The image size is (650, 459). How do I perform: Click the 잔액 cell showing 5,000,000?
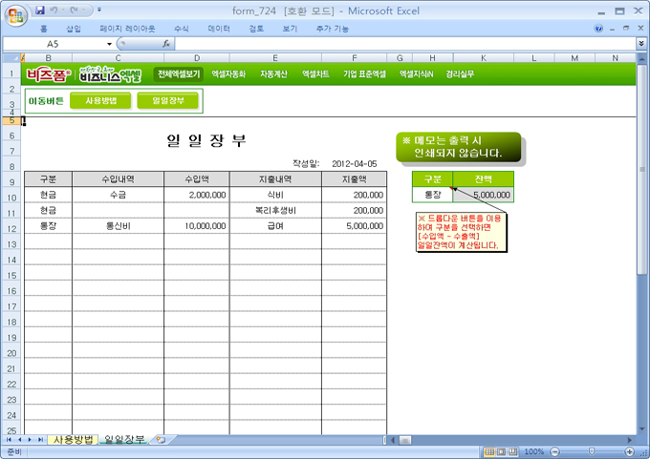tap(484, 195)
